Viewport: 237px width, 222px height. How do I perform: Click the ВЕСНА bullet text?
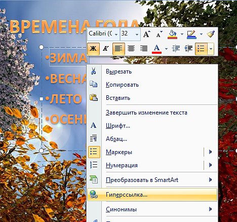point(68,79)
